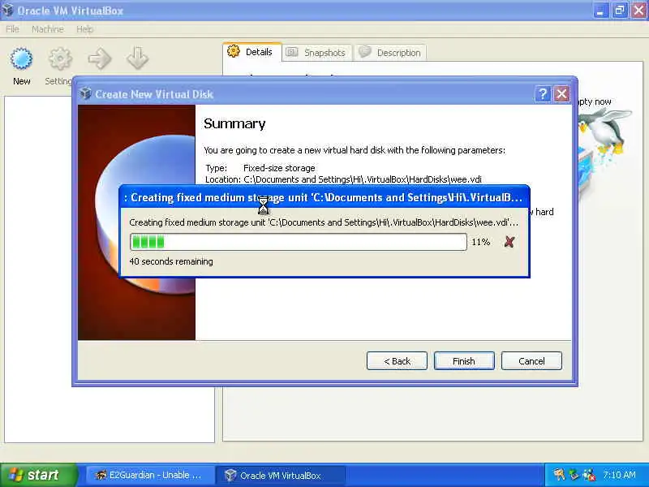
Task: Switch to E2Guardian taskbar window
Action: coord(149,475)
